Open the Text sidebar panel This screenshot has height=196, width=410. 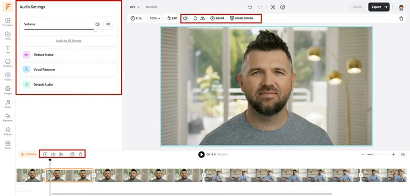point(8,49)
